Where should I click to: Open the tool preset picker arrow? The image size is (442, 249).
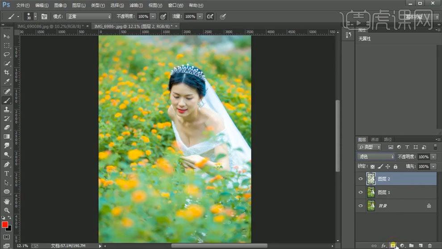pyautogui.click(x=18, y=17)
